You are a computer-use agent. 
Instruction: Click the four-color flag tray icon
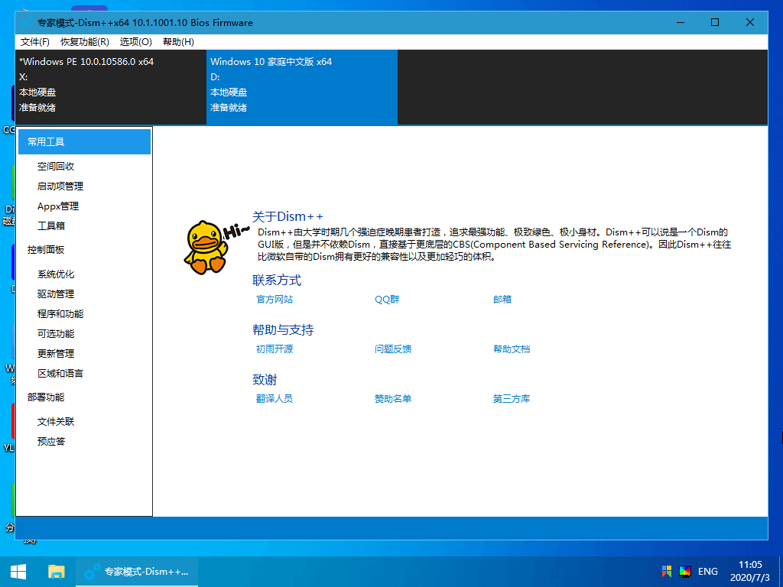pyautogui.click(x=666, y=572)
